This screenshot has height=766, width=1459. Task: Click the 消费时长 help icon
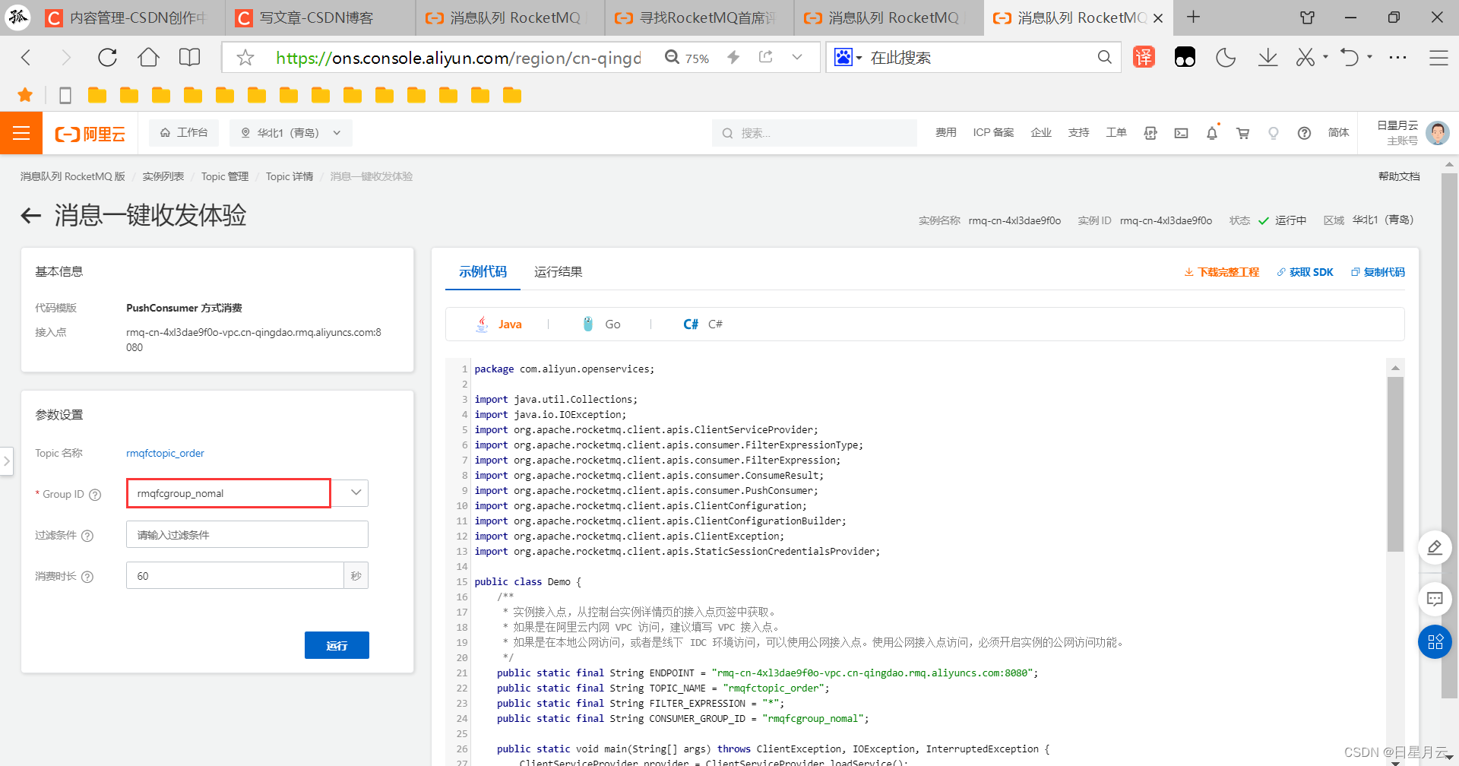click(87, 577)
